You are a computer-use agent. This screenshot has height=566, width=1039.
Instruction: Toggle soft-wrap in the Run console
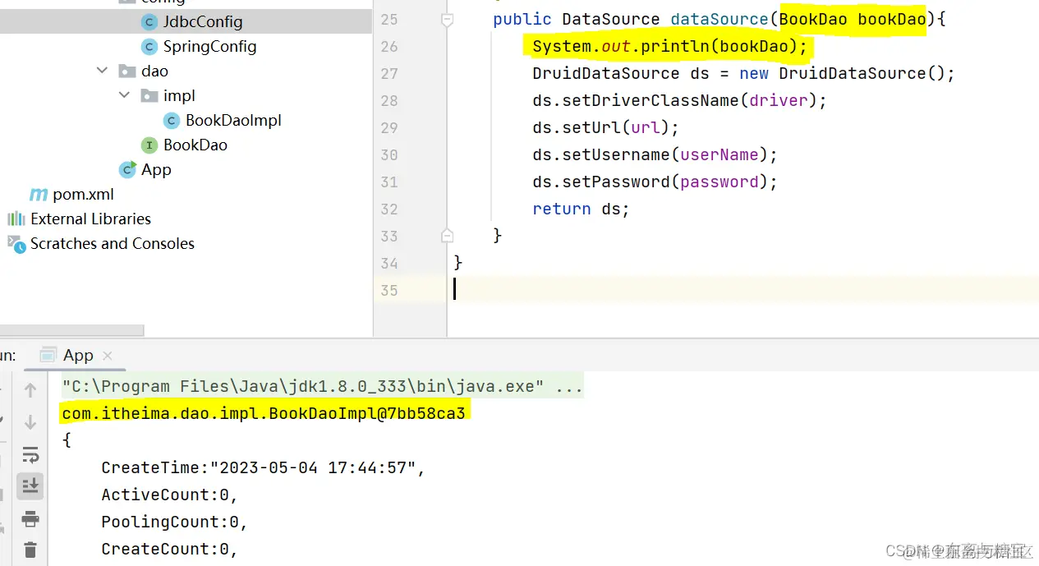[x=30, y=454]
